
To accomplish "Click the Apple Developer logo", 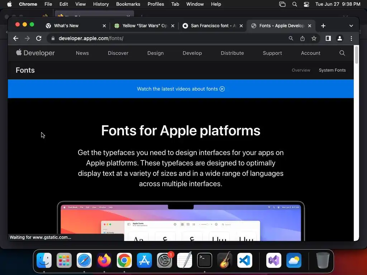I will coord(35,53).
